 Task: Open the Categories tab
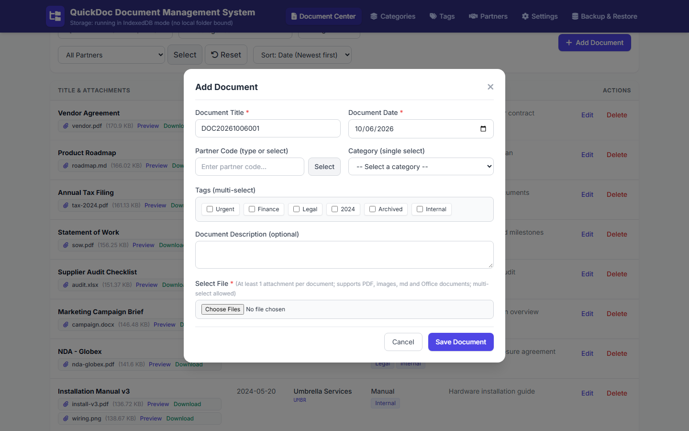click(x=393, y=16)
